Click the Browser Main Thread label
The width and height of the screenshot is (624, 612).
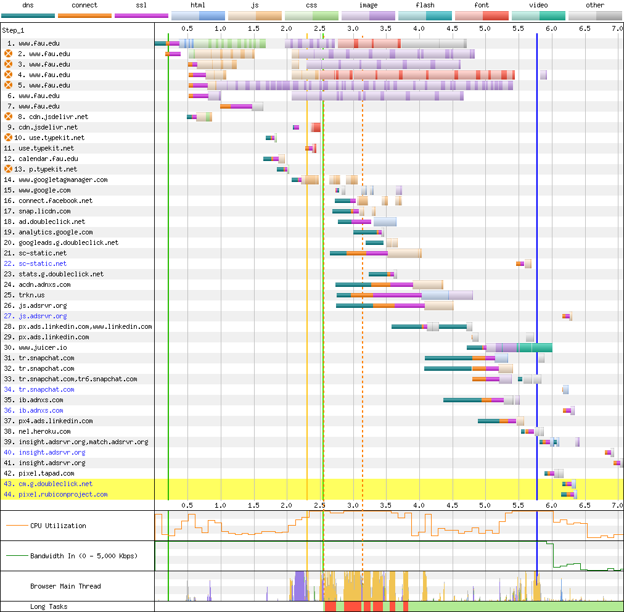(65, 586)
